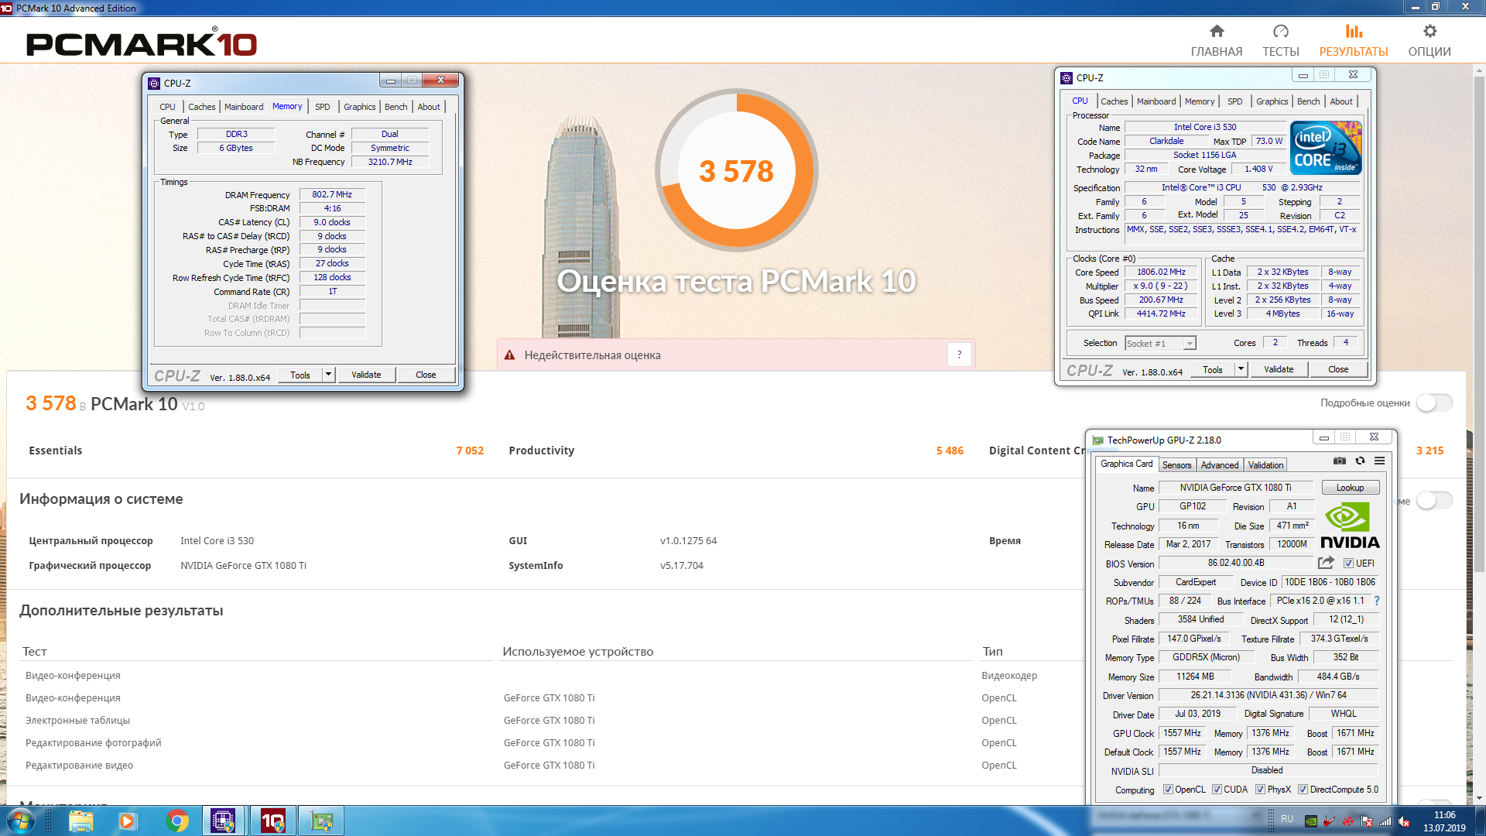Click the 3 578 score gauge circle
Viewport: 1486px width, 836px height.
[736, 170]
